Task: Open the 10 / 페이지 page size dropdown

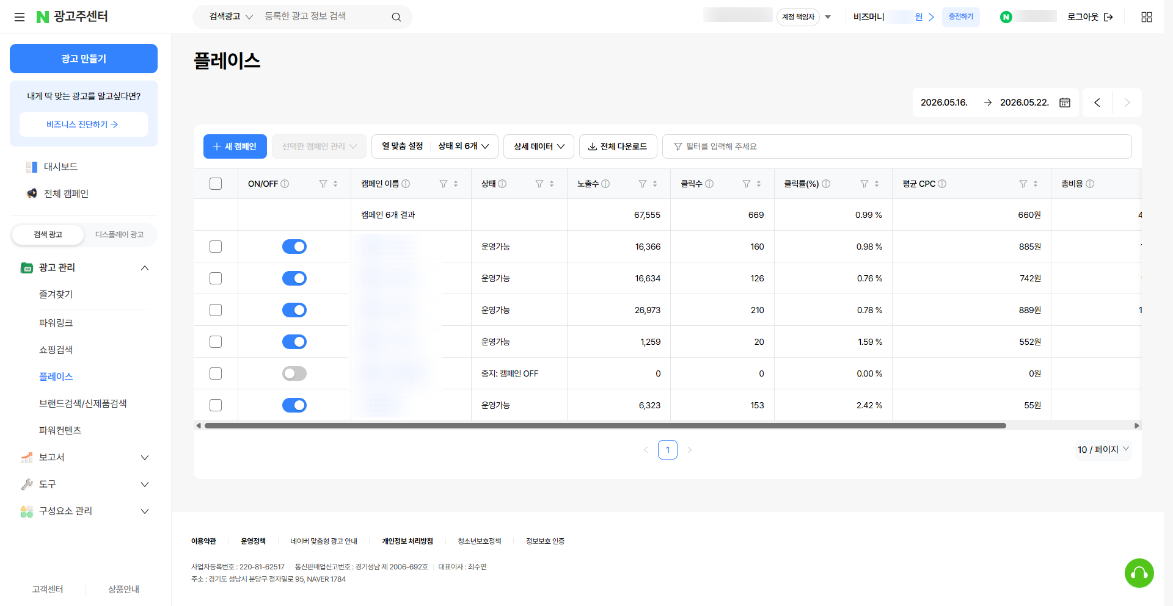Action: click(x=1103, y=450)
